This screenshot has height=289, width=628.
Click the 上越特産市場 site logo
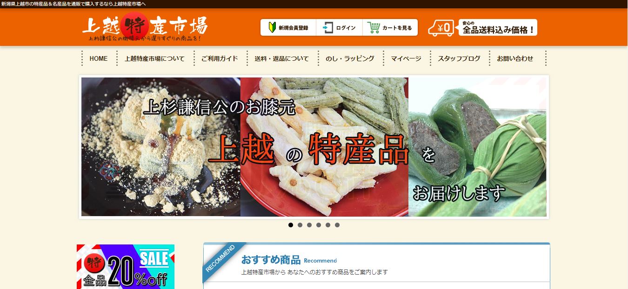pyautogui.click(x=145, y=28)
